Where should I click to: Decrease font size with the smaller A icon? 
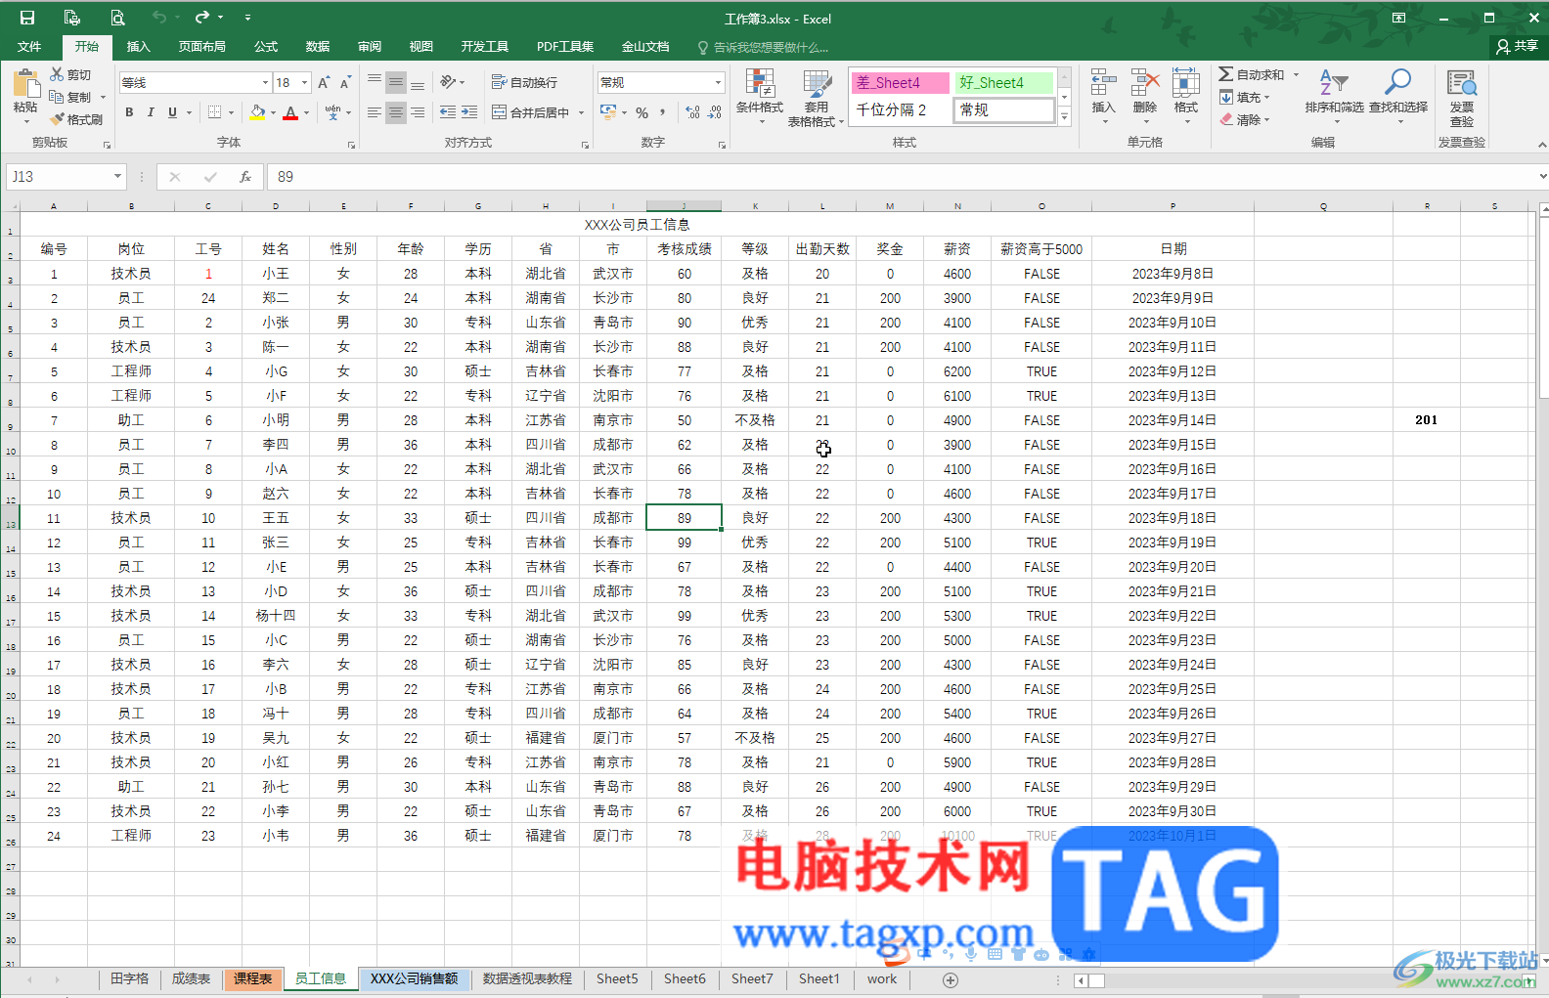tap(345, 83)
